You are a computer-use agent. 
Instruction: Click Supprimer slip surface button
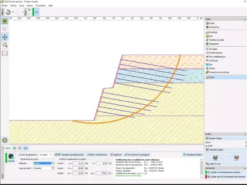pyautogui.click(x=116, y=154)
